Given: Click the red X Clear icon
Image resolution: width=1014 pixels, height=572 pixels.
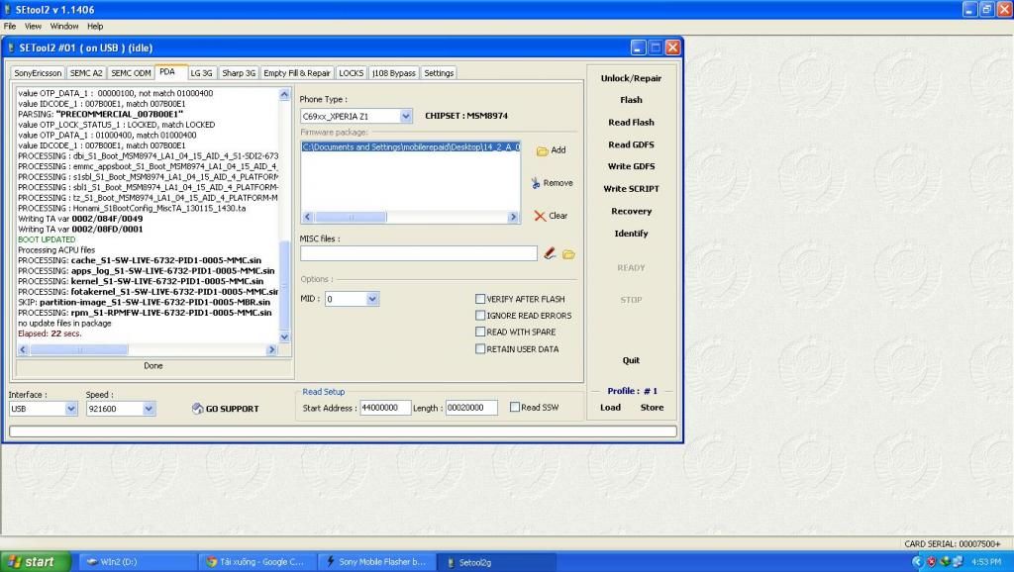Looking at the screenshot, I should click(x=540, y=216).
